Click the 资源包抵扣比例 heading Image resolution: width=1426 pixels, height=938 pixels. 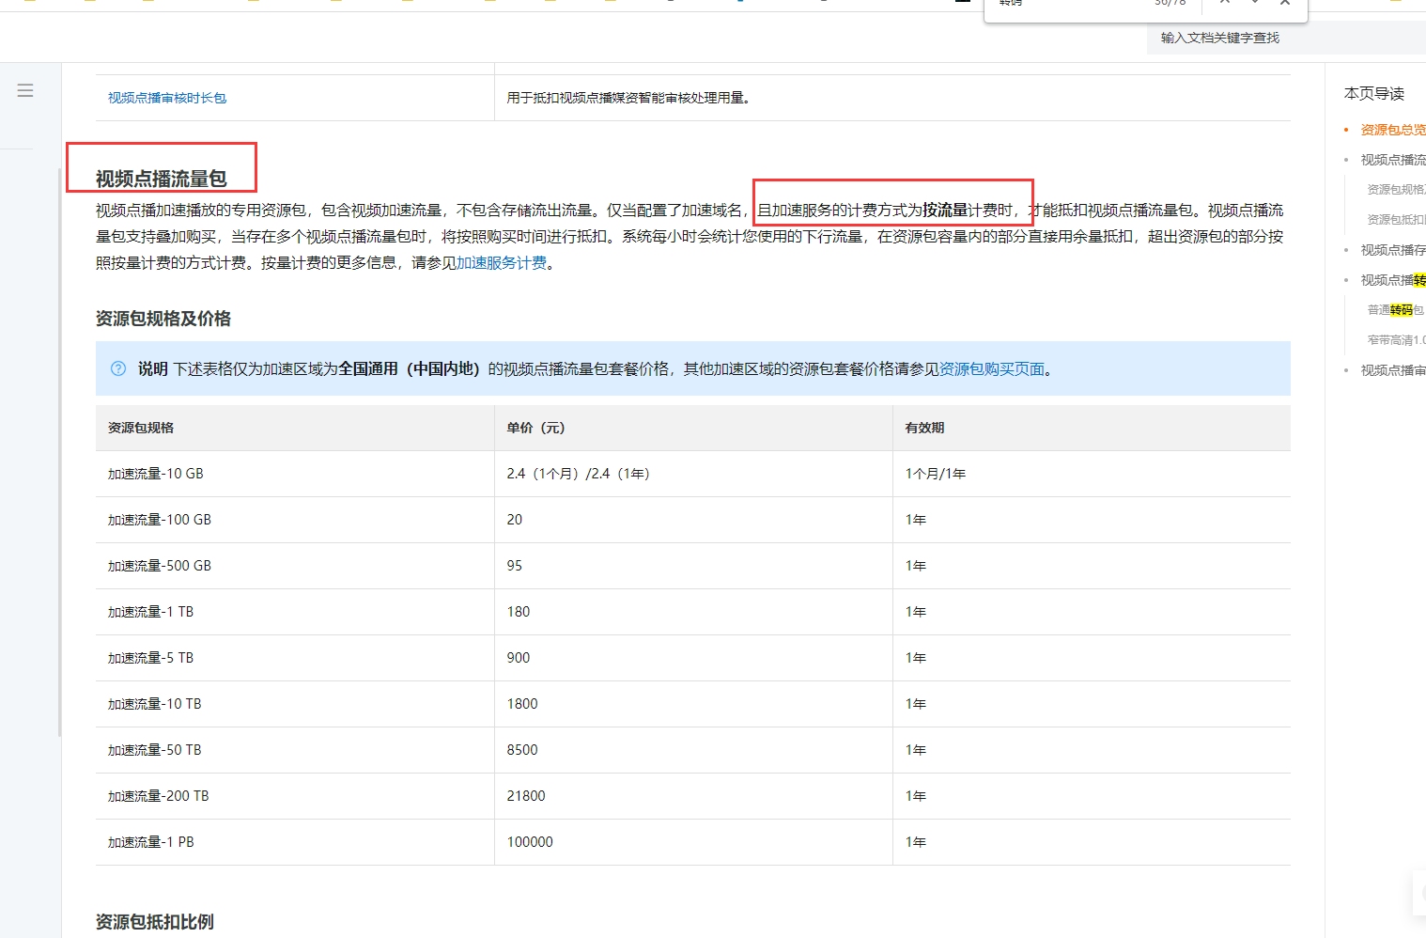click(155, 922)
